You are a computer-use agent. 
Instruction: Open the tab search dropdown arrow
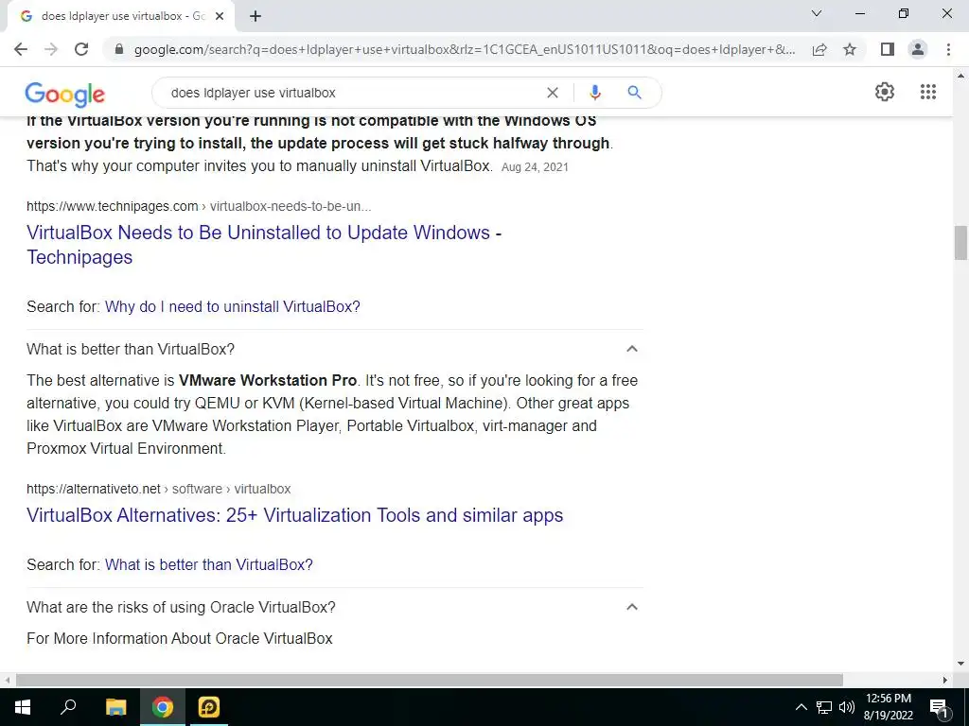(817, 13)
